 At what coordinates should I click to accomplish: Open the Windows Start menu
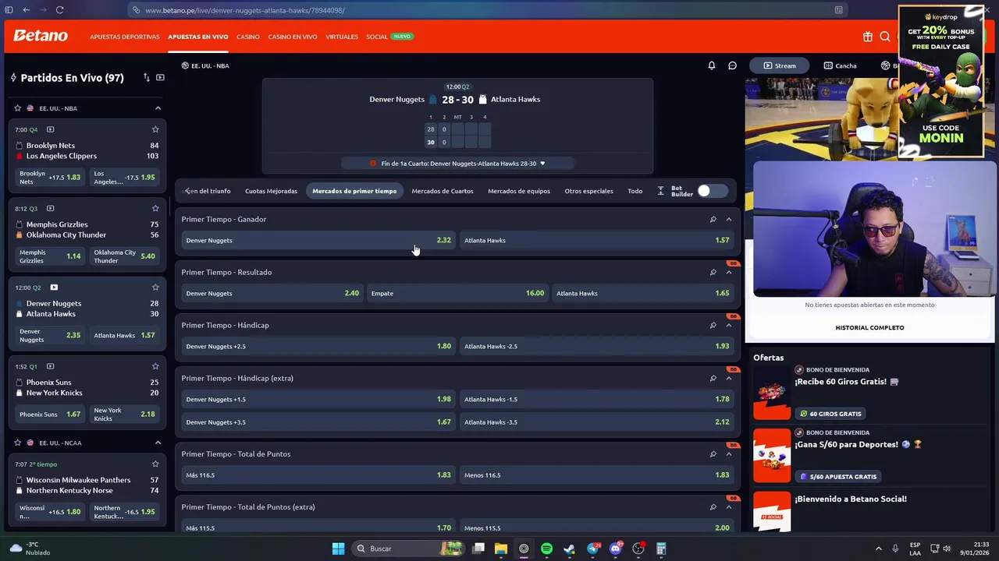point(338,549)
